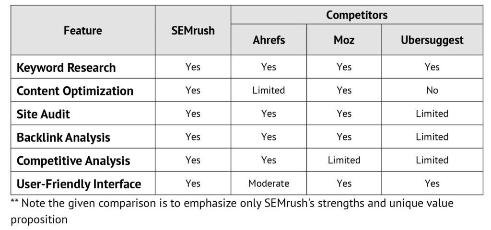
Task: Click Ahrefs Limited cell for Content Optimization
Action: coord(269,91)
